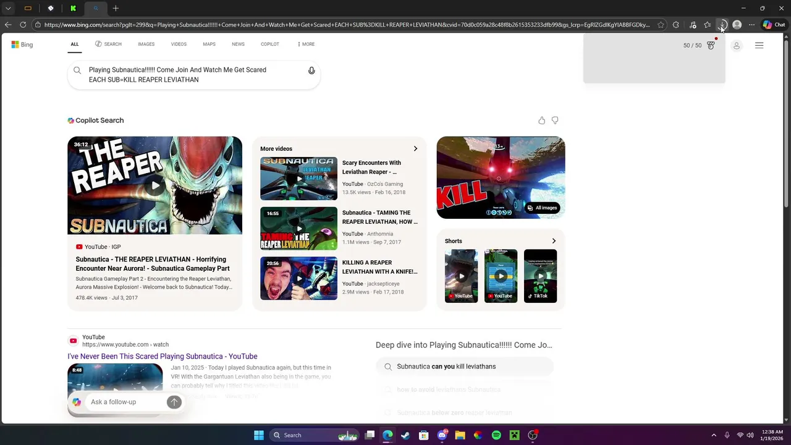This screenshot has width=791, height=445.
Task: Click the Copilot icon in the follow-up bar
Action: [x=77, y=402]
